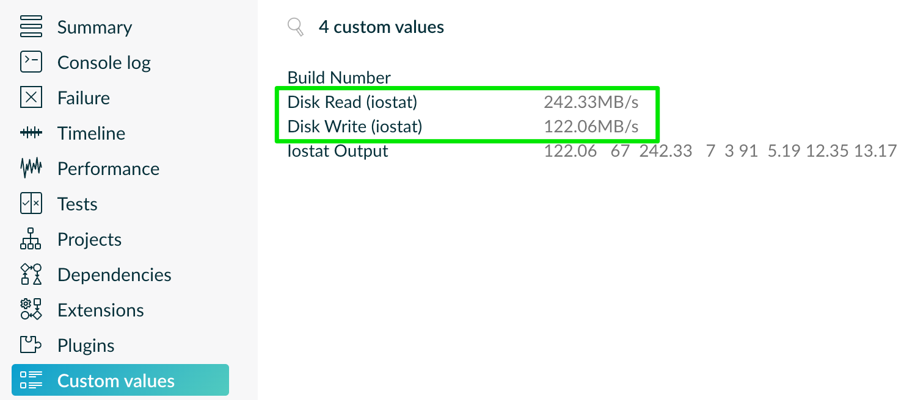Focus the custom values search field

[381, 27]
